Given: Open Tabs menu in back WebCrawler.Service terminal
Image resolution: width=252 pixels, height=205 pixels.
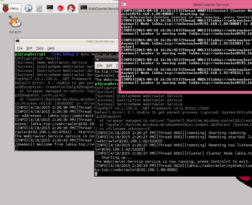Looking at the screenshot, I should (x=40, y=48).
